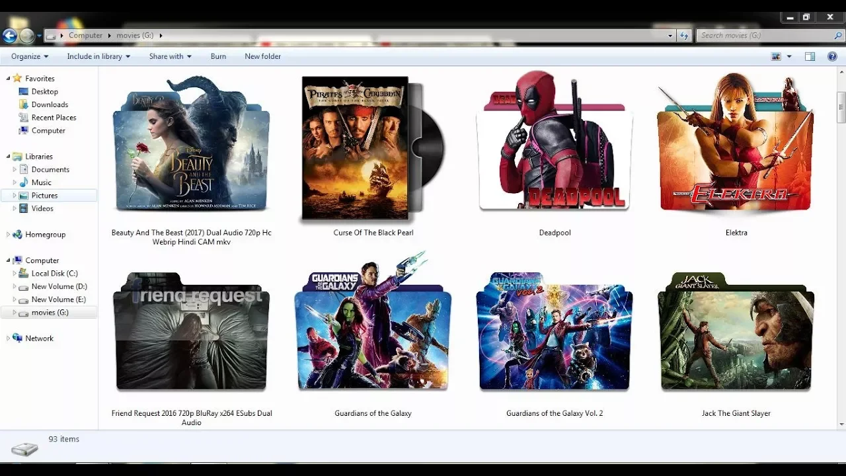
Task: Toggle the preview pane button
Action: tap(810, 57)
